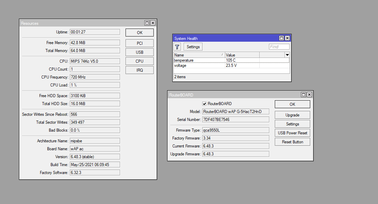
Task: Focus the Find field in System Health
Action: pos(279,47)
